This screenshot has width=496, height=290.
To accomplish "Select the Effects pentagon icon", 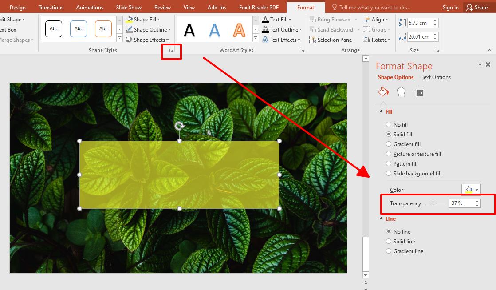I will 401,91.
